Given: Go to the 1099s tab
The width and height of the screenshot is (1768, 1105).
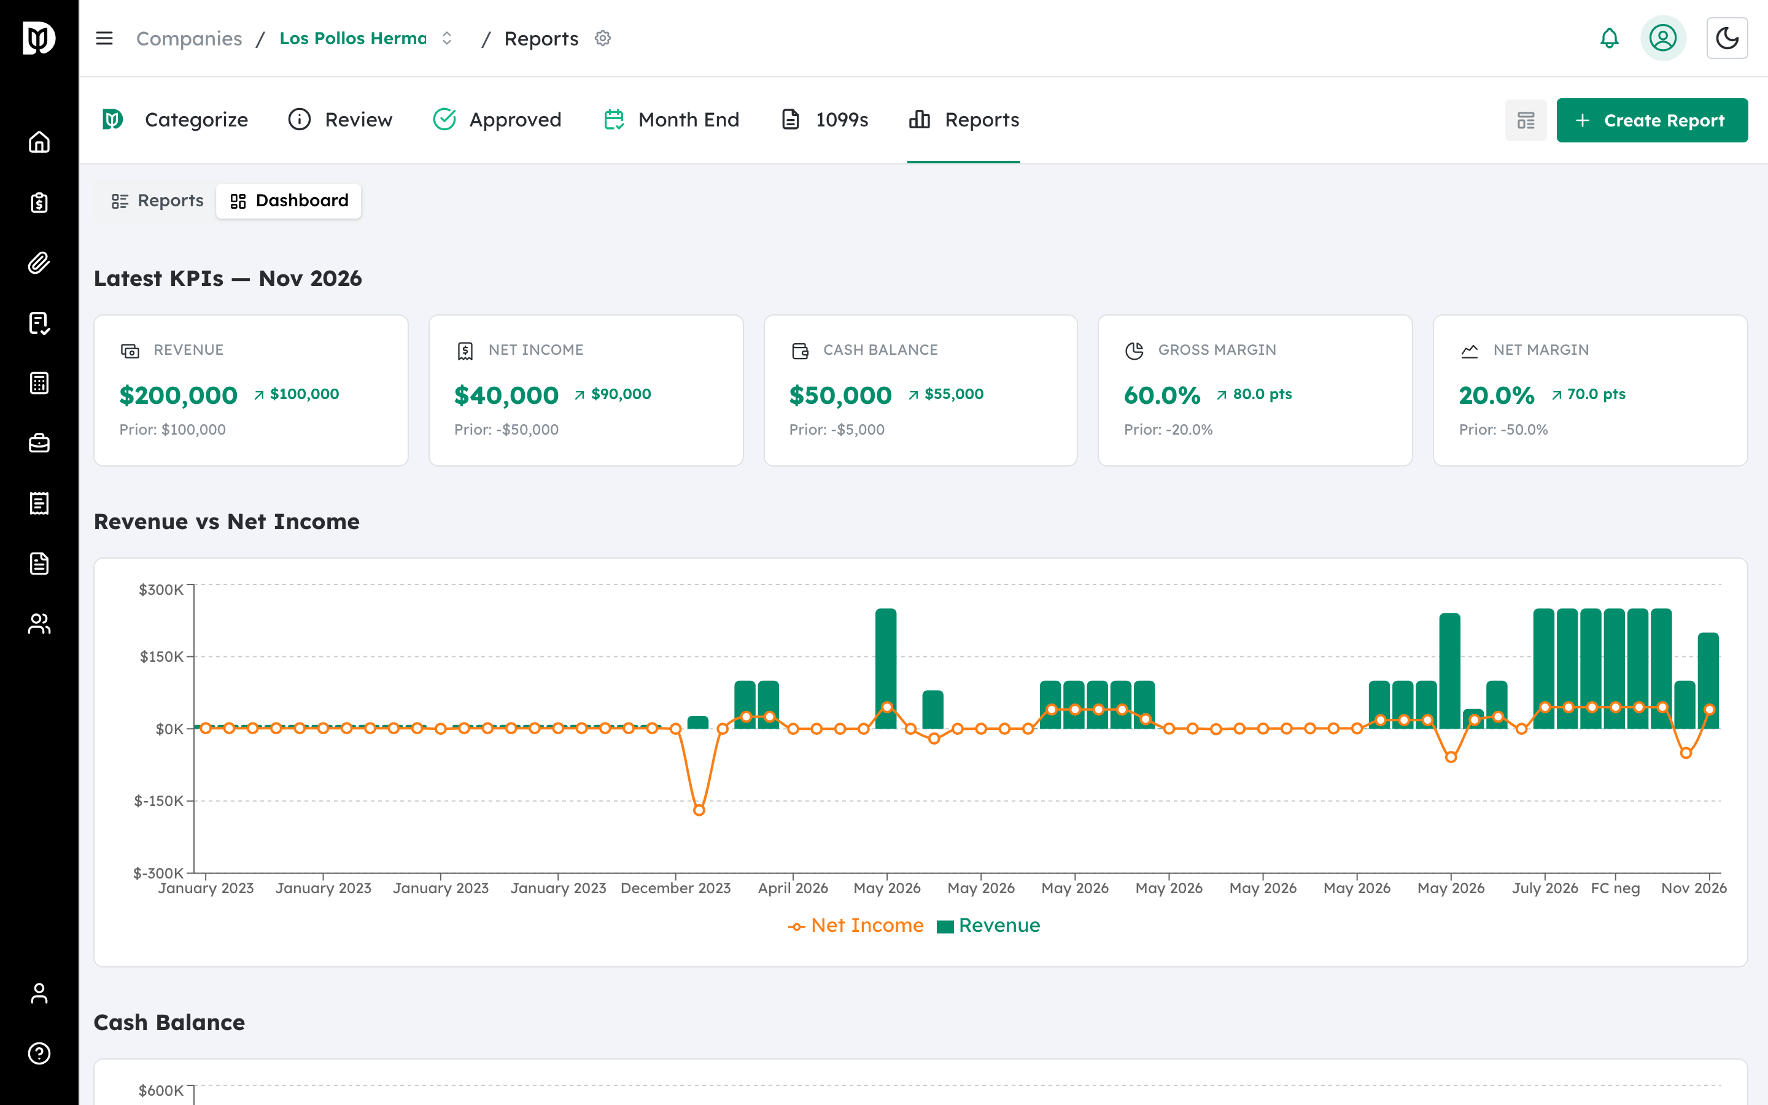Looking at the screenshot, I should point(825,120).
